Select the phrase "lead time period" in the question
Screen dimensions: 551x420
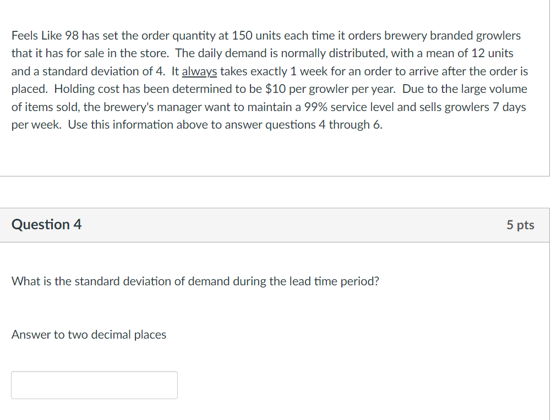coord(333,281)
